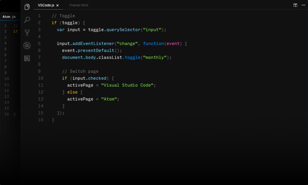Click addEventListener on line 5
This screenshot has width=308, height=185.
[x=93, y=44]
